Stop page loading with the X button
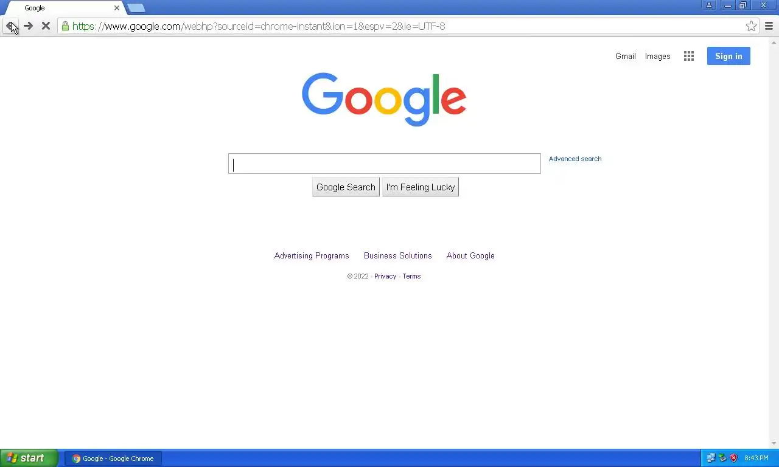The image size is (779, 467). (46, 26)
